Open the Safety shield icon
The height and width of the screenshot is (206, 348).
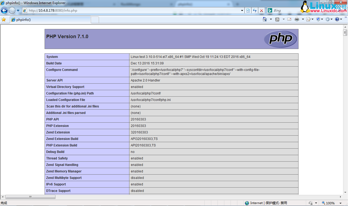[x=318, y=19]
